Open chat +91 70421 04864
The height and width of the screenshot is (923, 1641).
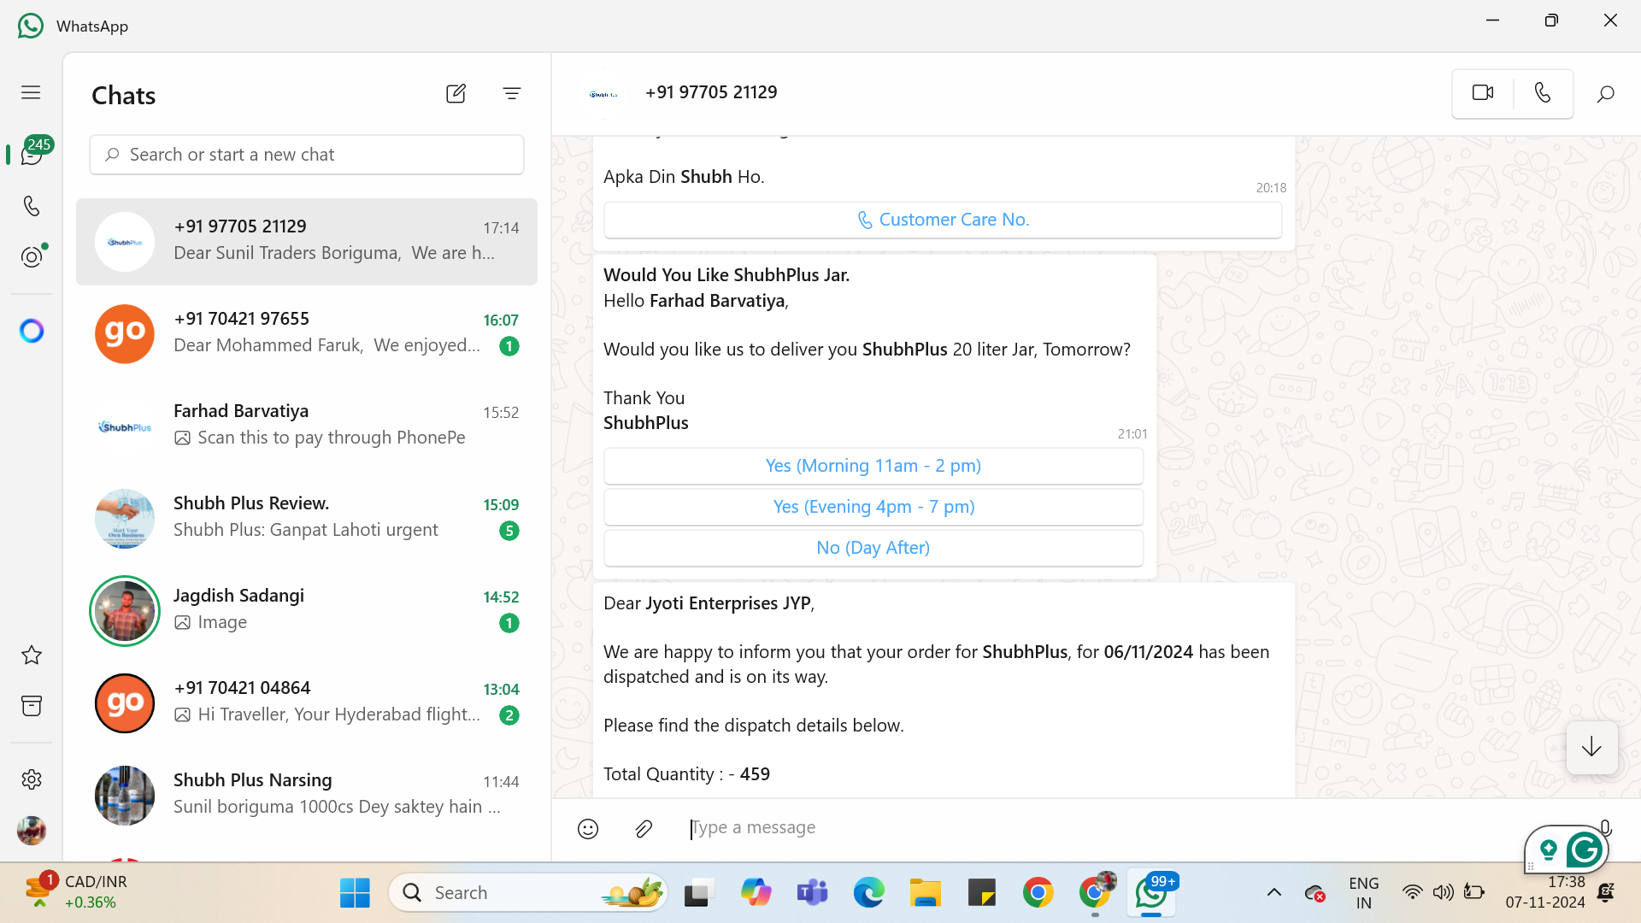307,703
